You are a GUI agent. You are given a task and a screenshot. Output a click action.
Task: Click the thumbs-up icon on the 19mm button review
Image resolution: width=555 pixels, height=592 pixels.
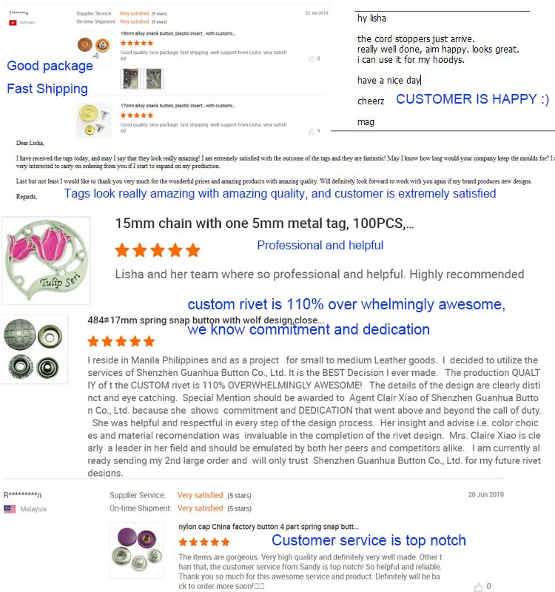click(312, 58)
